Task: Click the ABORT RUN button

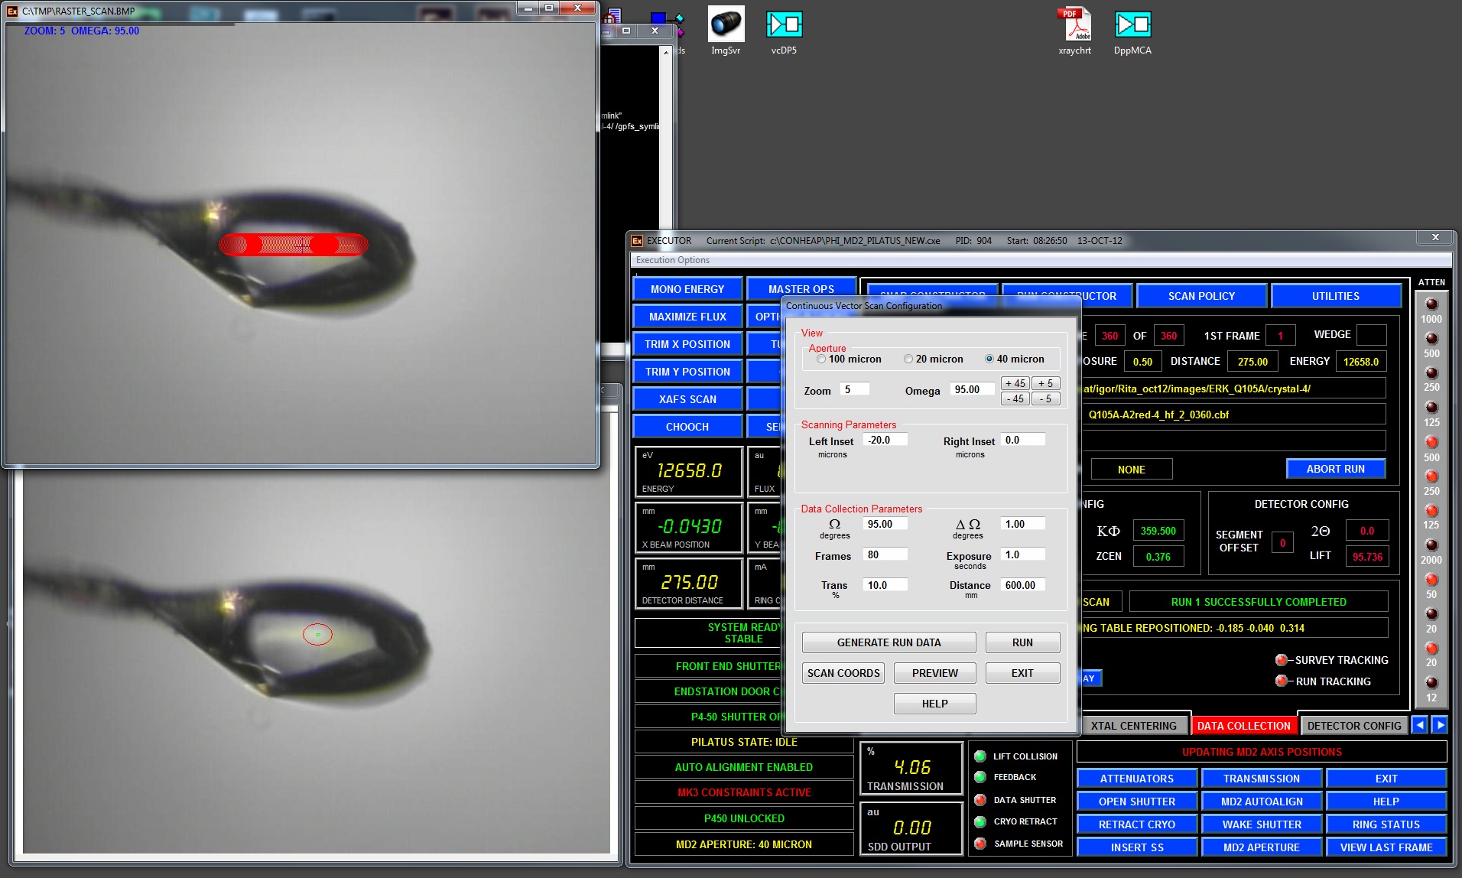Action: 1335,469
